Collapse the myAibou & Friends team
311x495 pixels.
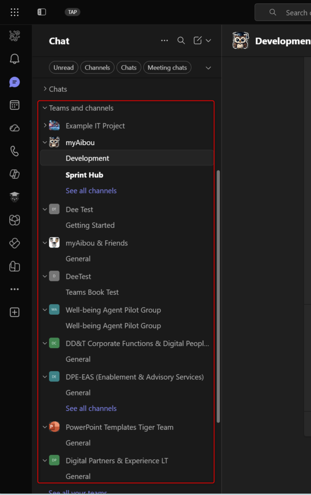point(45,243)
